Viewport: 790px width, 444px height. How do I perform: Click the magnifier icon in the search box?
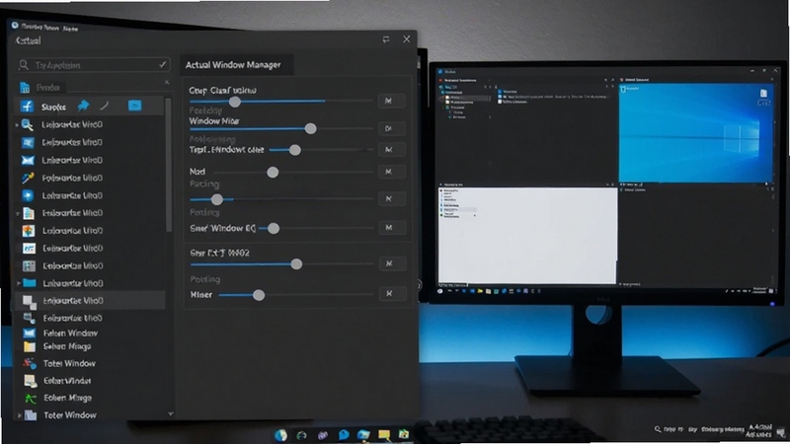coord(24,65)
